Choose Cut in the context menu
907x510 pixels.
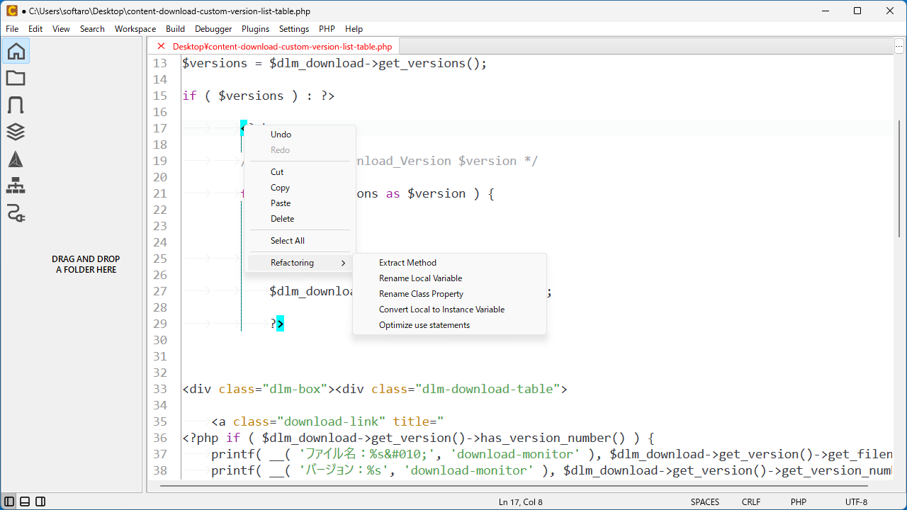click(x=300, y=172)
